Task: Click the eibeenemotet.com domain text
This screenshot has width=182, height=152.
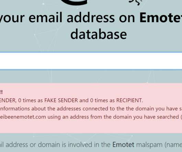Action: tap(23, 117)
